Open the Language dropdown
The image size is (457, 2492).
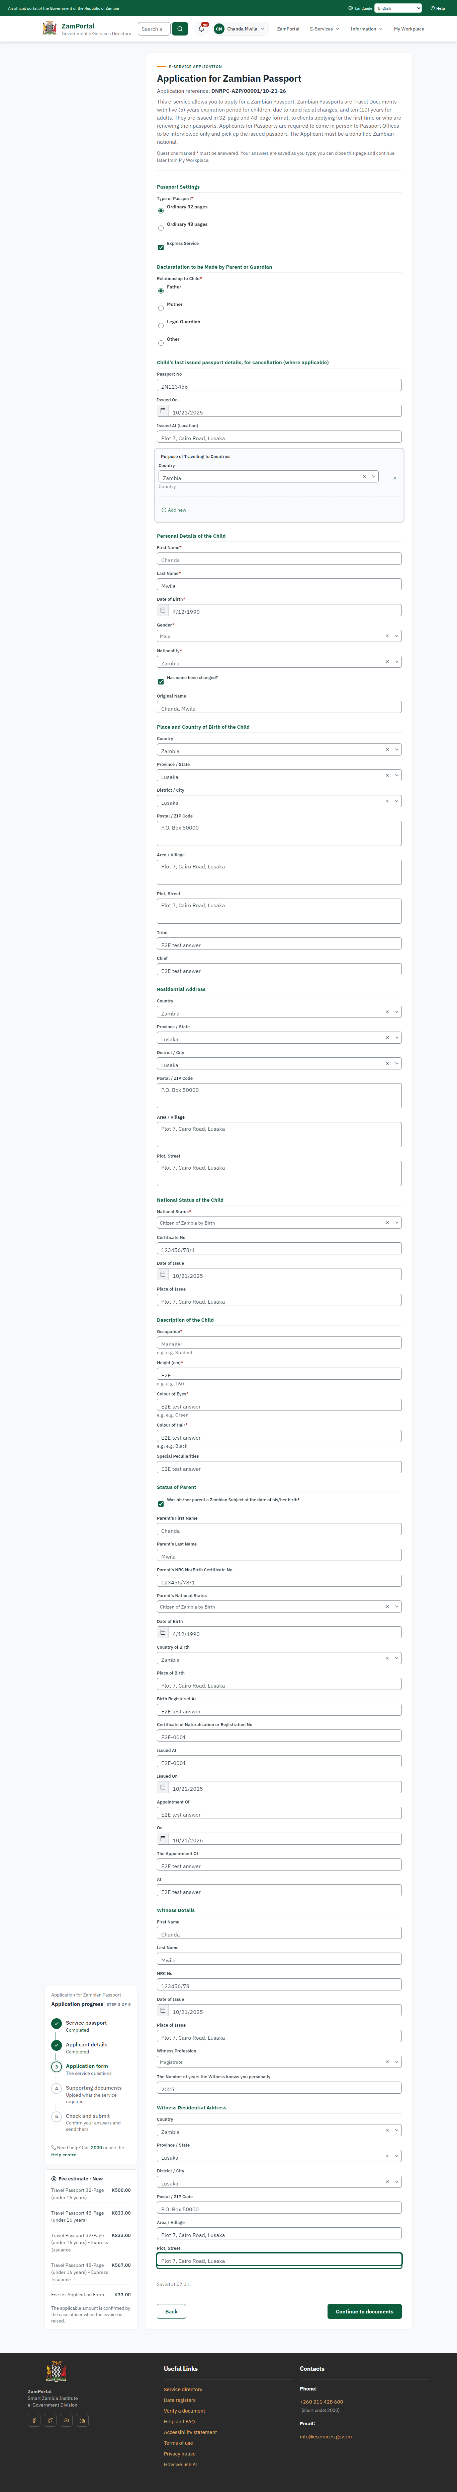tap(398, 8)
